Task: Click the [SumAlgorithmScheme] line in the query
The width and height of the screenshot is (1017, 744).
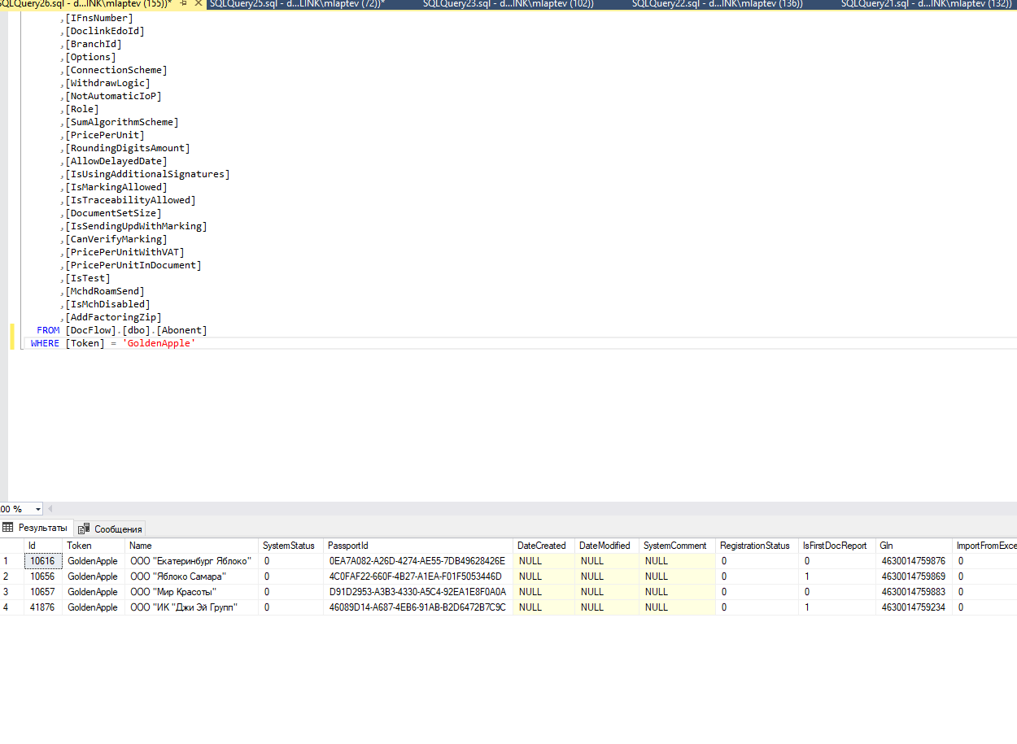Action: coord(122,122)
